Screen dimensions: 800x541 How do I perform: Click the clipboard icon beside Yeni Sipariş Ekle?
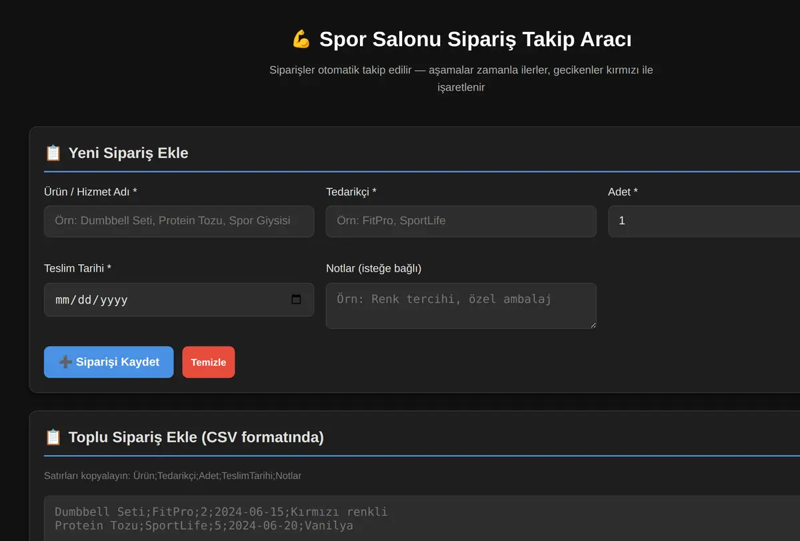pyautogui.click(x=53, y=153)
